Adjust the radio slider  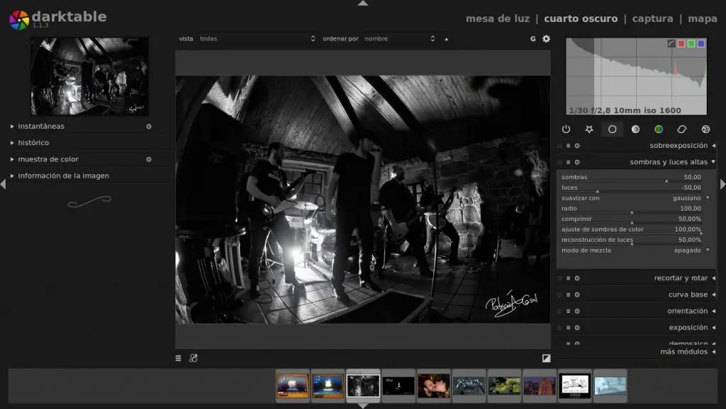pos(631,209)
